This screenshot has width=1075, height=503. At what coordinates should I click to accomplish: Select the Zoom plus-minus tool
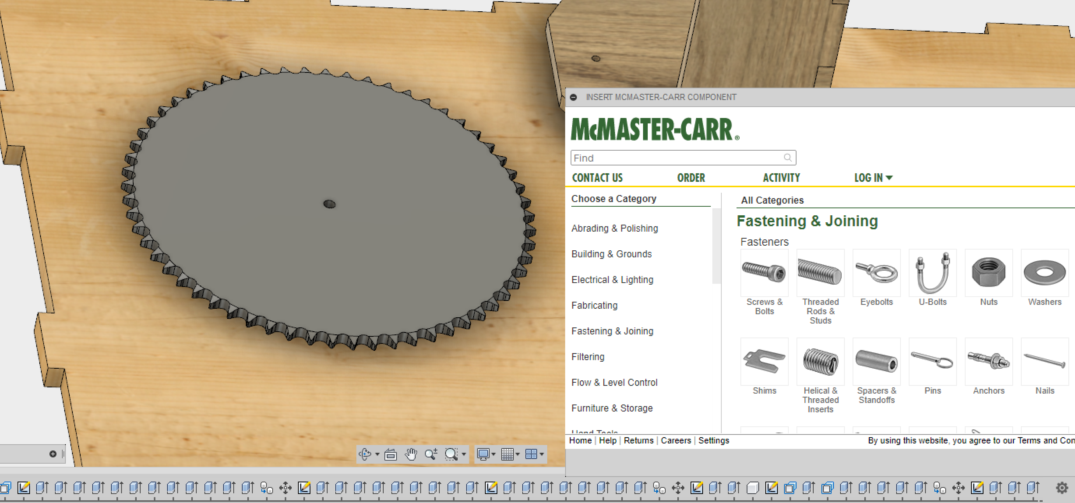pyautogui.click(x=431, y=454)
